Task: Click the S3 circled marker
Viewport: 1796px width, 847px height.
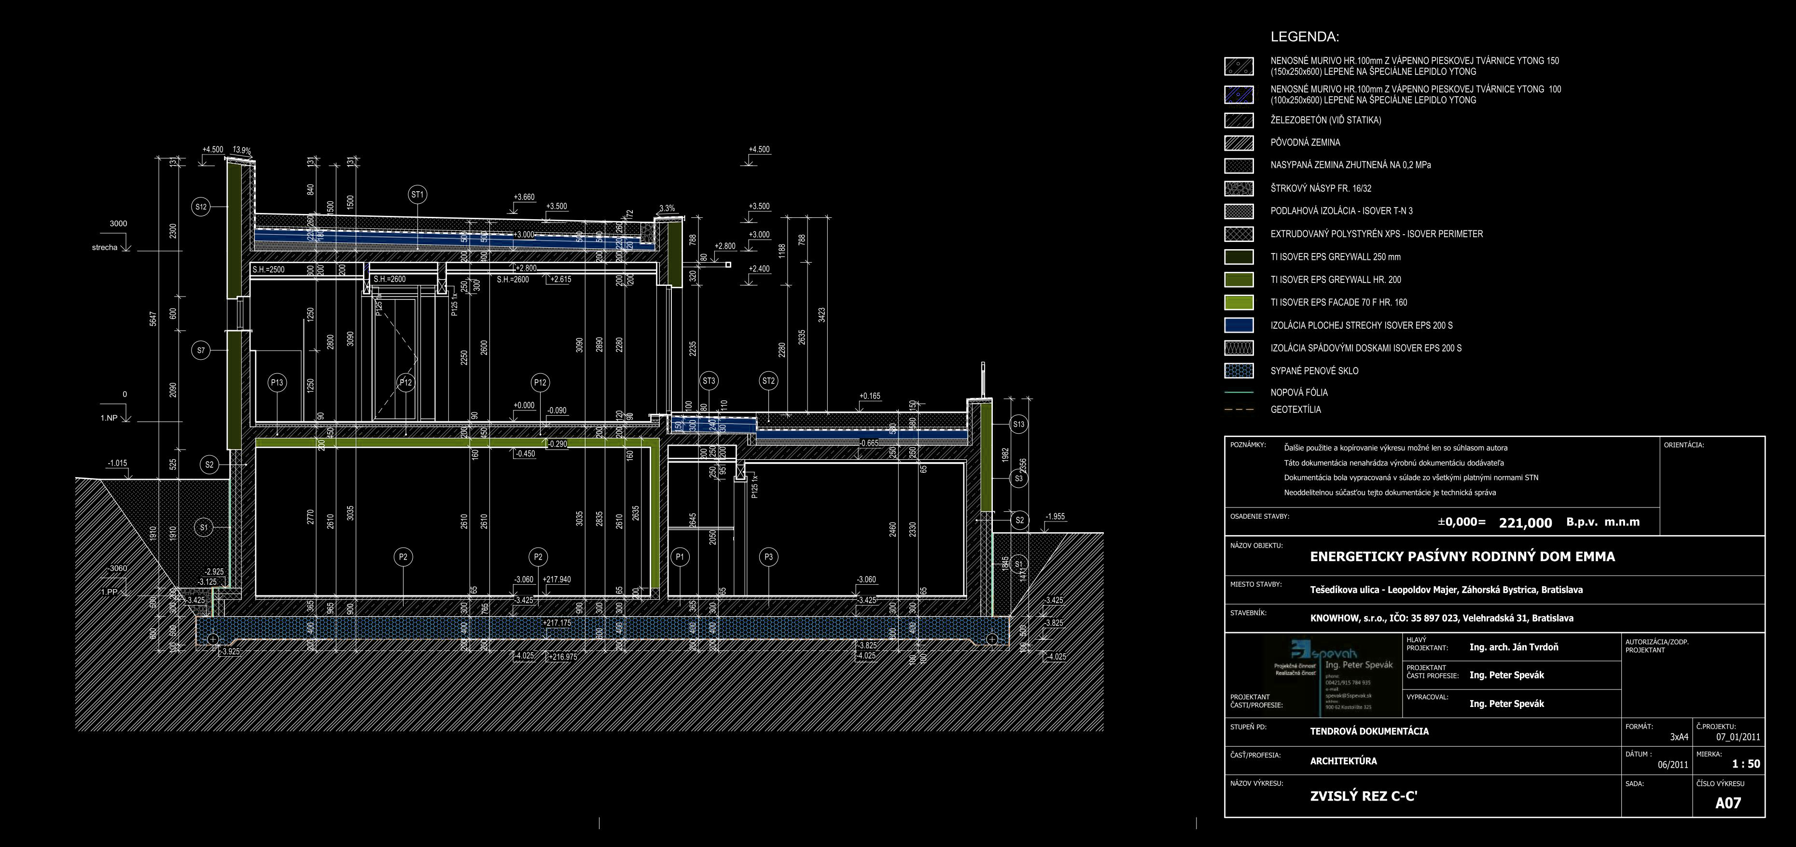Action: click(x=1018, y=479)
